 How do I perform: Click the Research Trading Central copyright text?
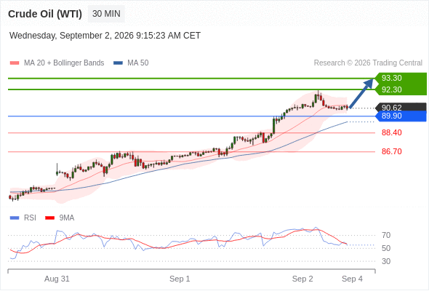click(368, 63)
